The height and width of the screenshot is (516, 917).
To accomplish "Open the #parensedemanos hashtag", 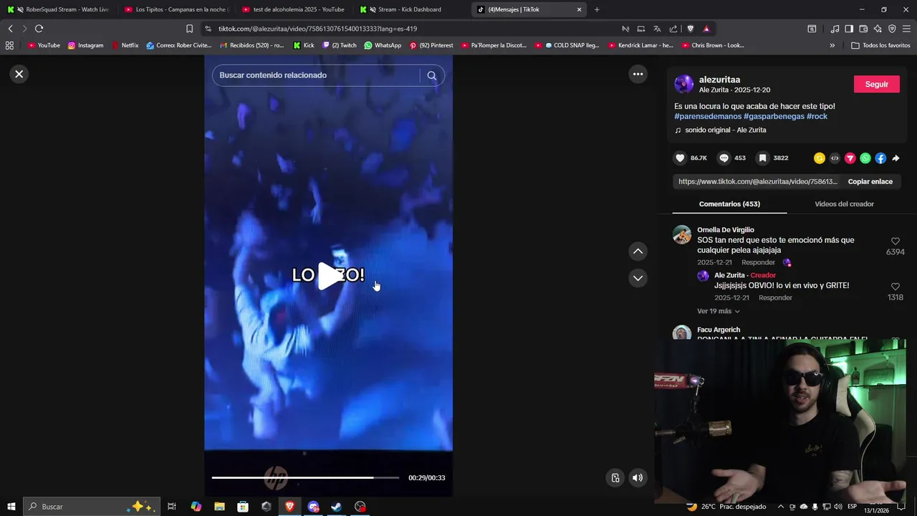I will [708, 116].
